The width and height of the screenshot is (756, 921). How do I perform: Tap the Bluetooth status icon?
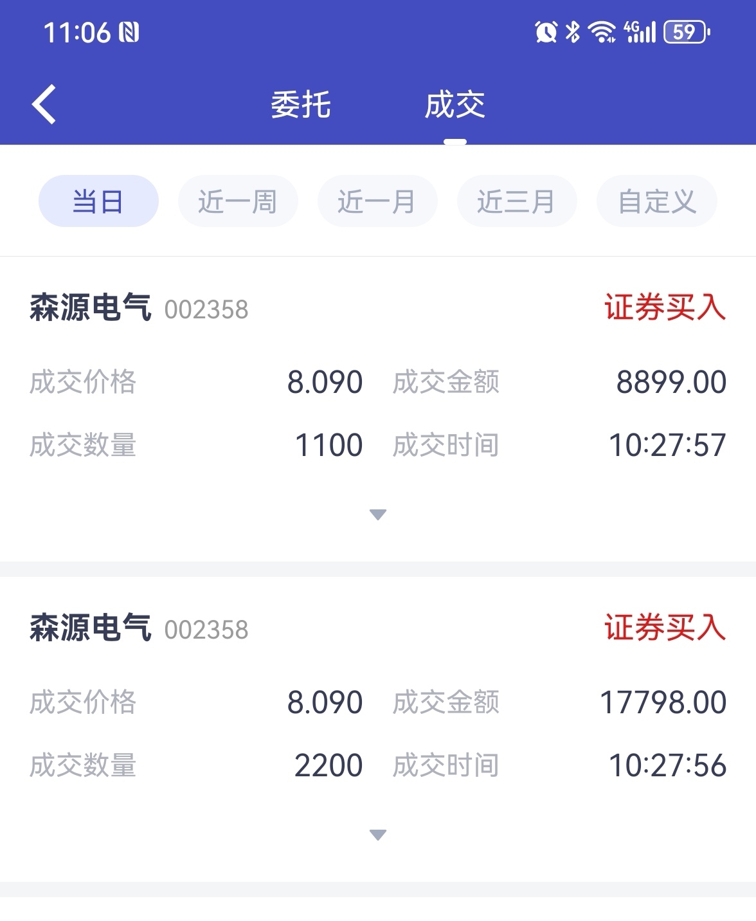(x=572, y=32)
